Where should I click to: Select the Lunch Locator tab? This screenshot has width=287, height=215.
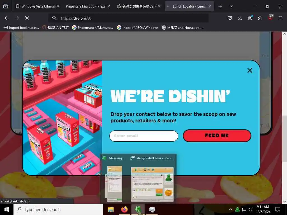pyautogui.click(x=189, y=6)
